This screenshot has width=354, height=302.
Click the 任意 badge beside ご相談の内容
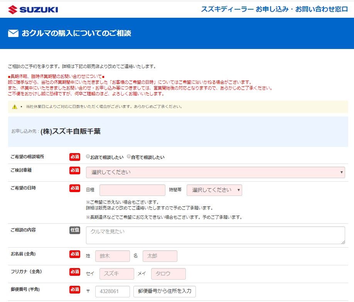click(75, 230)
